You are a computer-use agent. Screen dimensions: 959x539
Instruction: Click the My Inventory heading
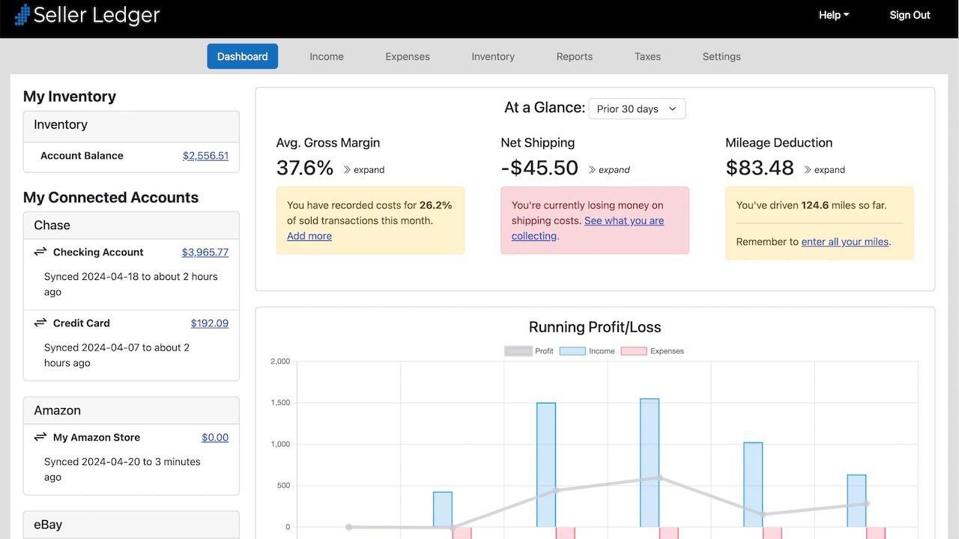click(70, 97)
